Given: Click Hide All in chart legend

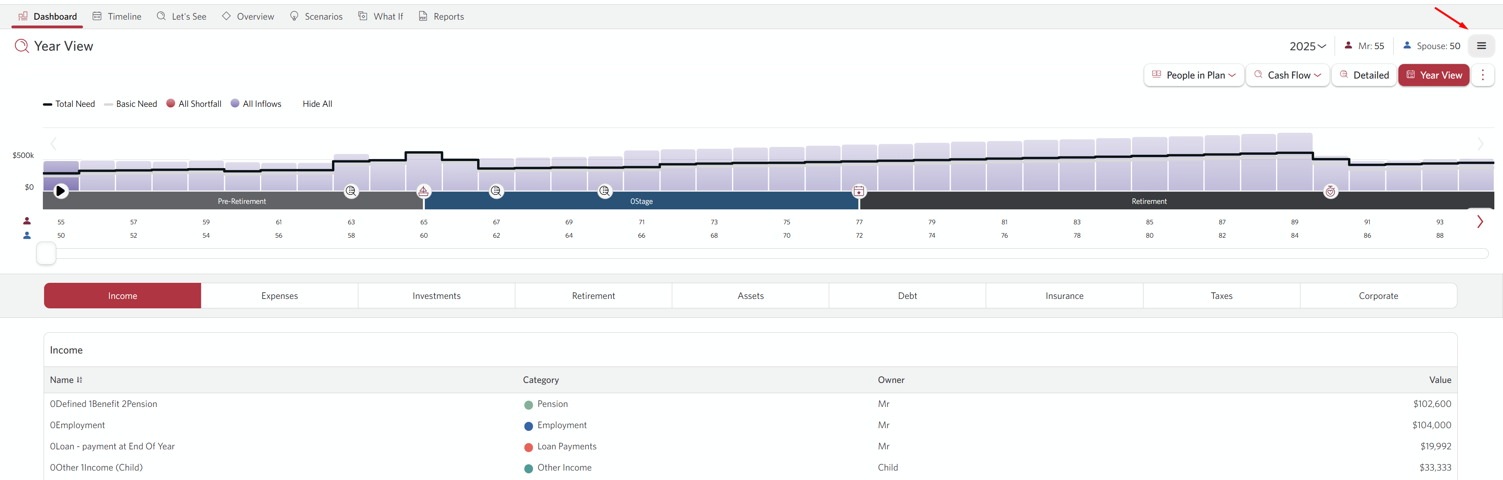Looking at the screenshot, I should coord(317,104).
